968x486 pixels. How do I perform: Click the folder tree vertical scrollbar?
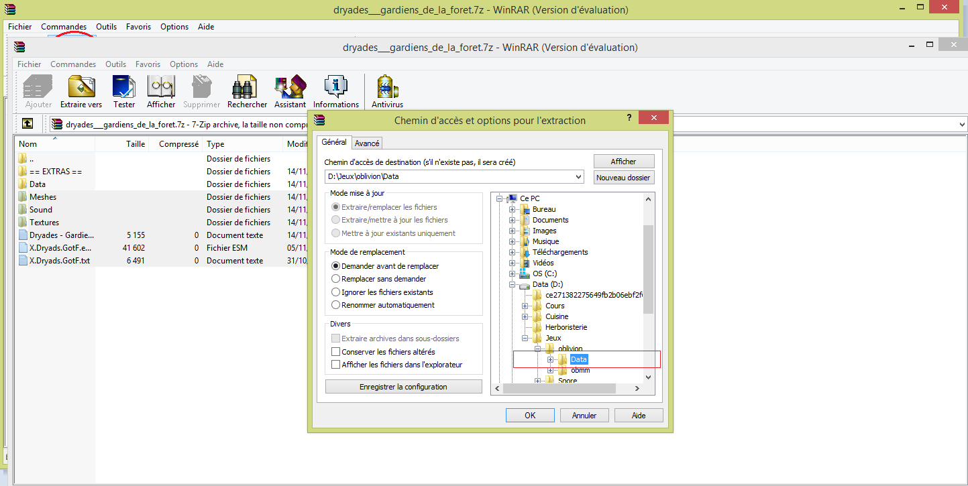(648, 269)
